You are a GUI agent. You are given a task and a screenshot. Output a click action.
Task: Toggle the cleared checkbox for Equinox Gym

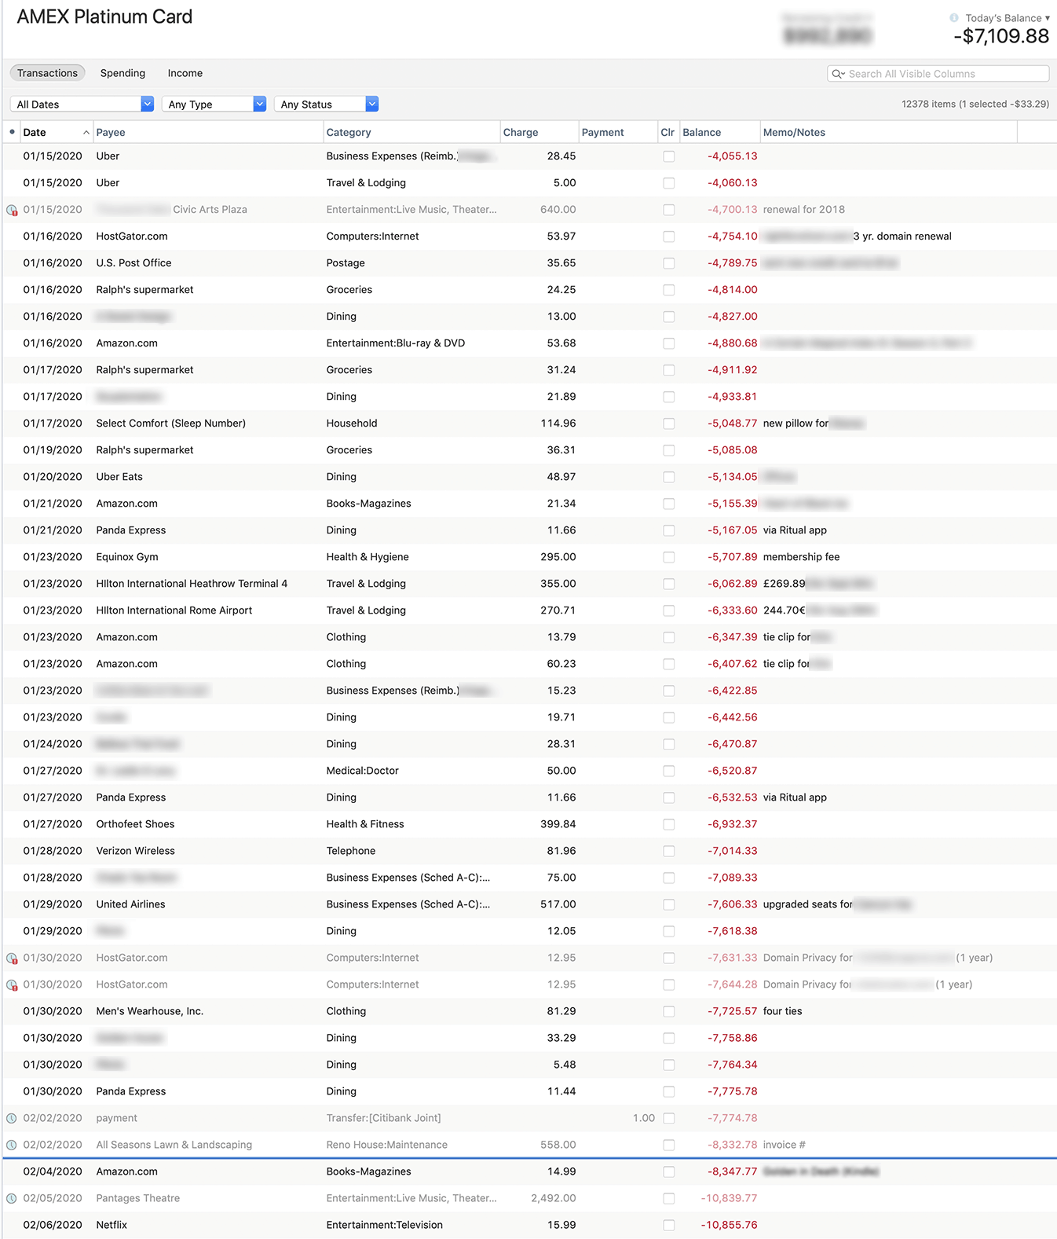668,557
